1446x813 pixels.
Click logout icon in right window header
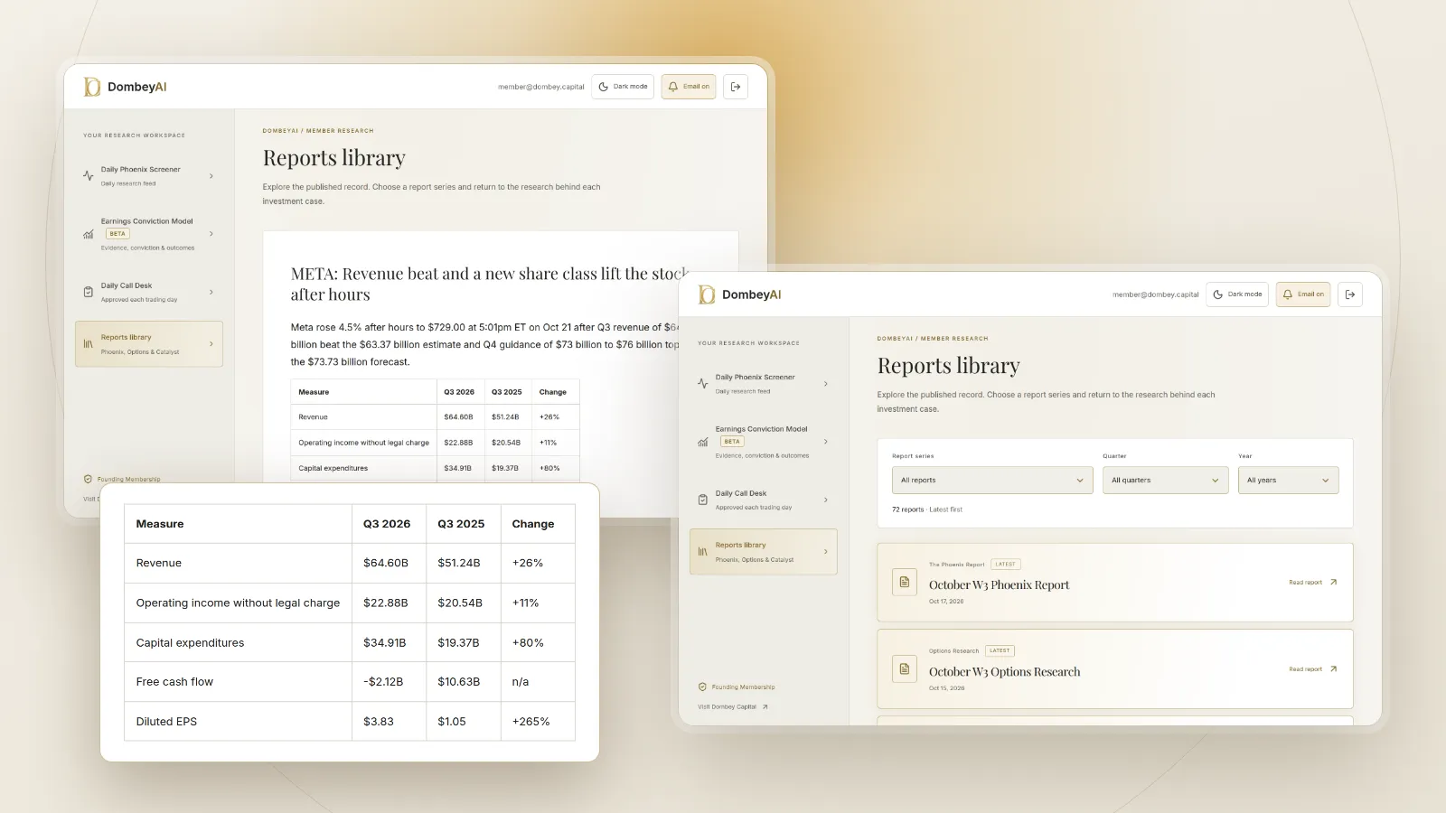click(x=1350, y=294)
